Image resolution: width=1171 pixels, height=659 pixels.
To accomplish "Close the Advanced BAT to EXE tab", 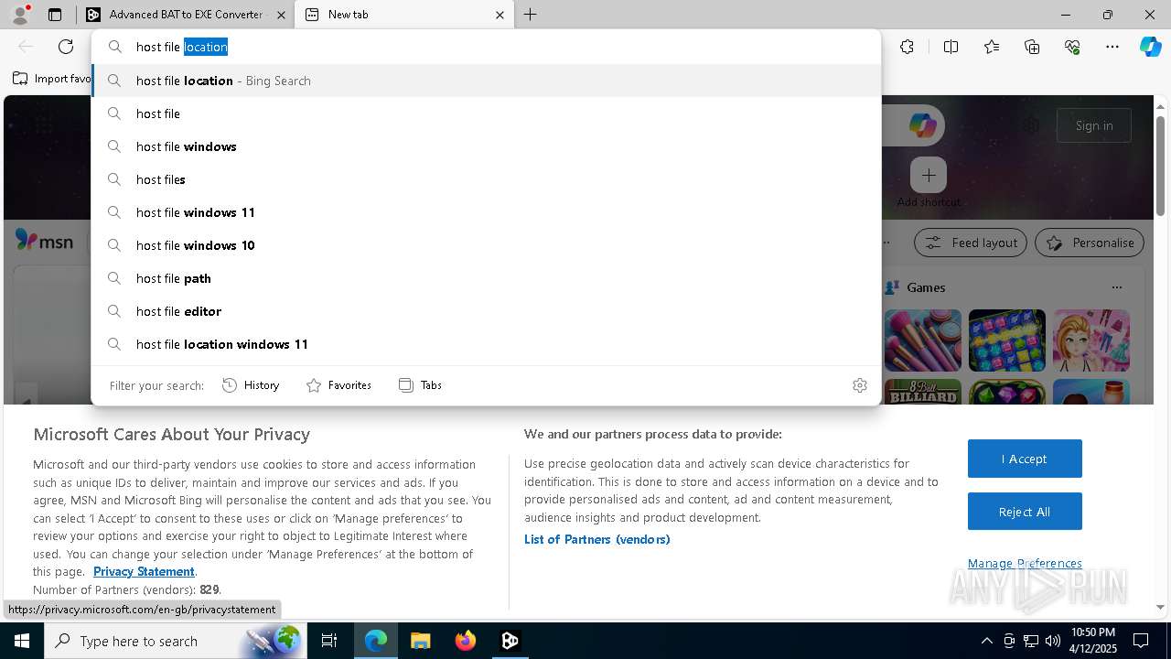I will click(281, 15).
